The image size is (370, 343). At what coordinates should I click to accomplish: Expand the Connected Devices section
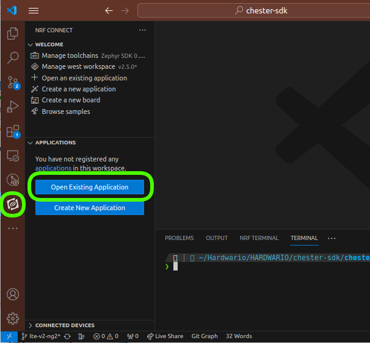click(x=31, y=325)
